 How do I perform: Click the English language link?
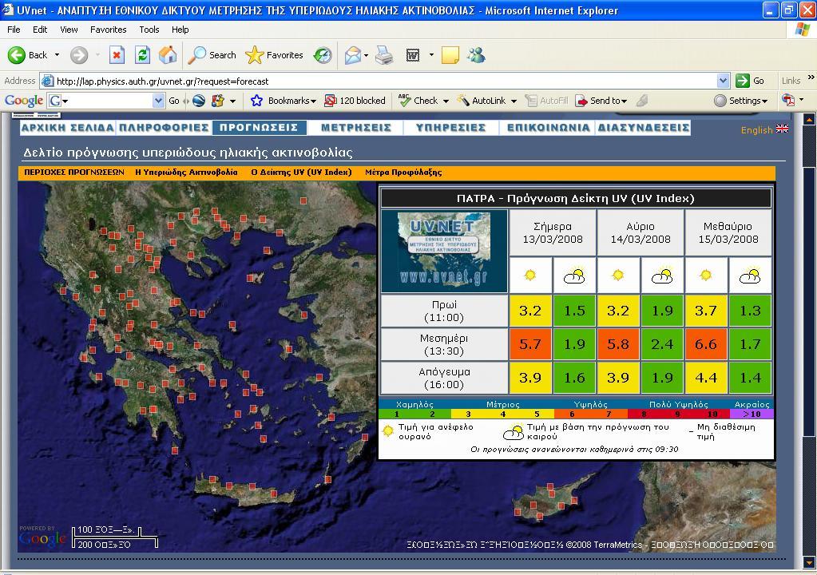coord(756,129)
